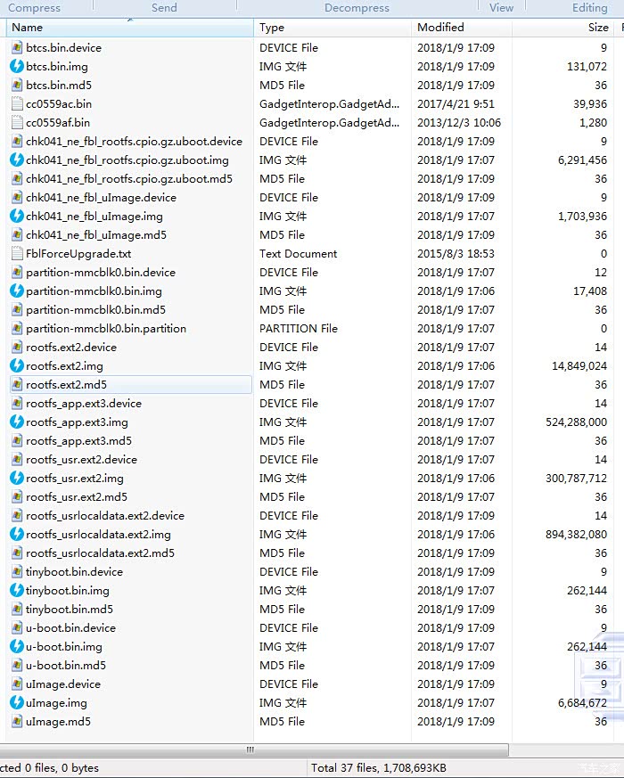Click the rootfs_usrlocaldata.ext2.img icon

point(17,534)
